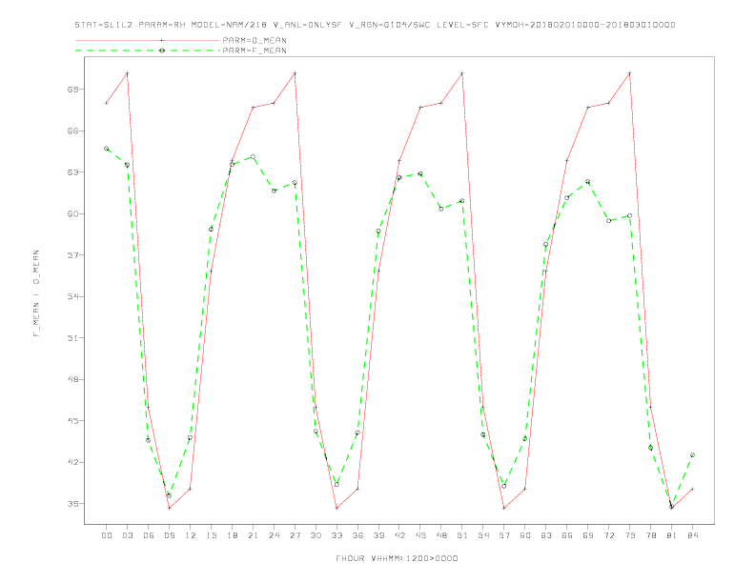
Task: Click the x-axis tick label 66
Action: pyautogui.click(x=567, y=535)
